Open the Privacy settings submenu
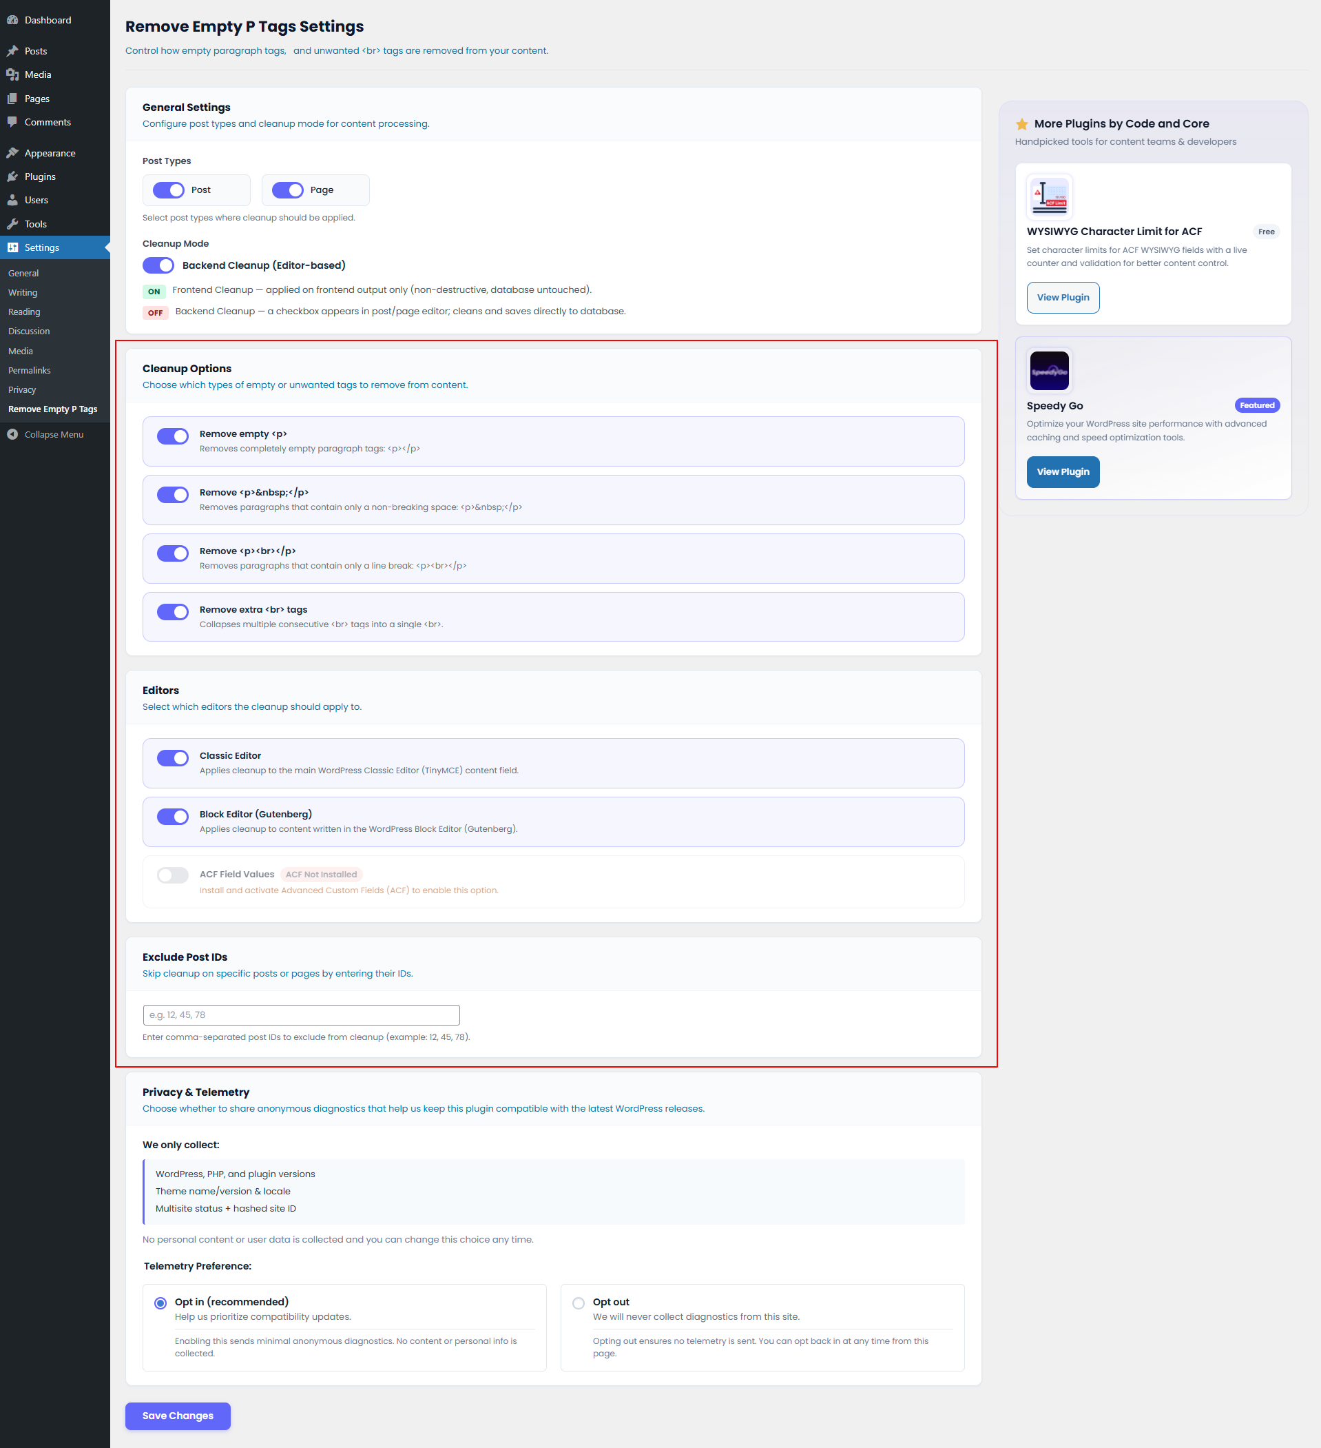The height and width of the screenshot is (1448, 1321). coord(22,390)
